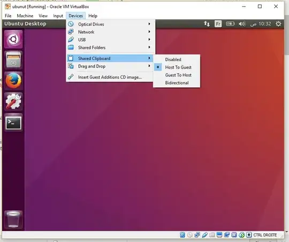Open System Settings wrench-gear icon

pyautogui.click(x=13, y=101)
